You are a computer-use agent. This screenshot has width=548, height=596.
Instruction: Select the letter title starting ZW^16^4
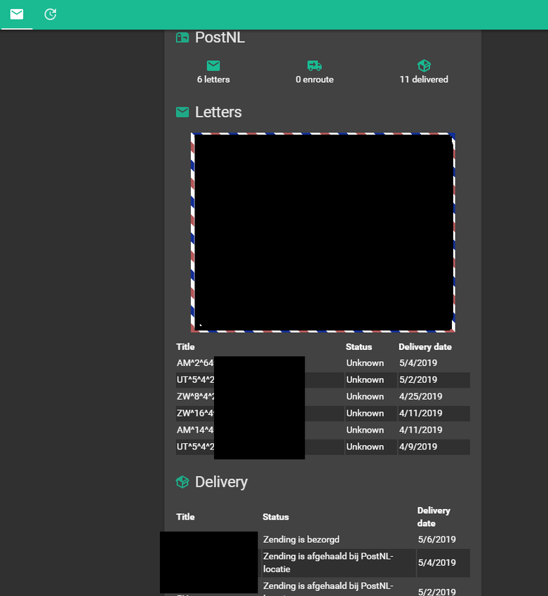click(x=195, y=413)
